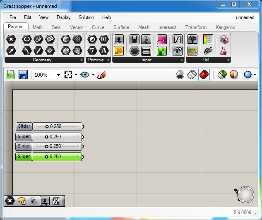This screenshot has height=220, width=262.
Task: Select the Twisted Box parameter icon
Action: point(77,51)
